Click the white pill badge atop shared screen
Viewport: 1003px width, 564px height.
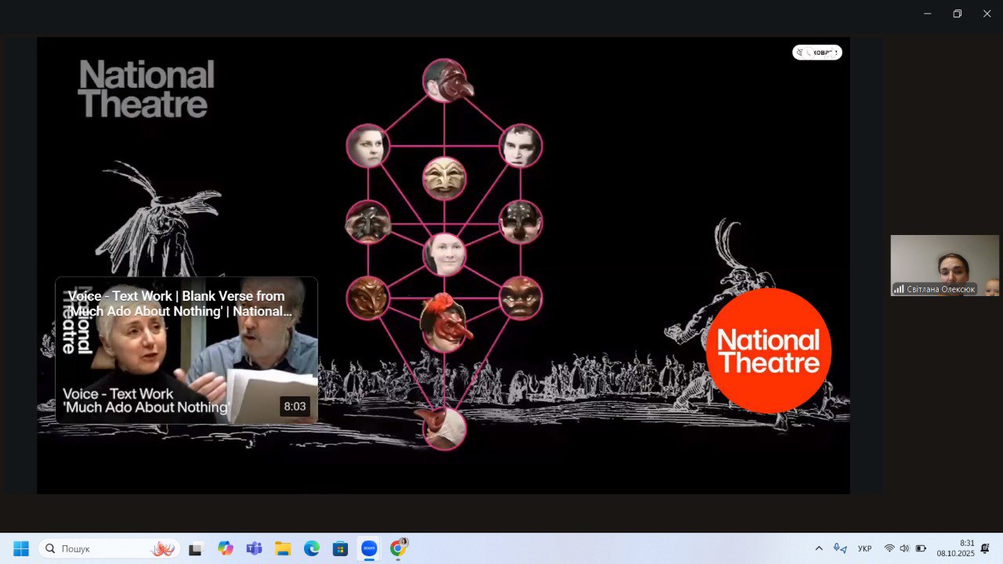point(817,52)
